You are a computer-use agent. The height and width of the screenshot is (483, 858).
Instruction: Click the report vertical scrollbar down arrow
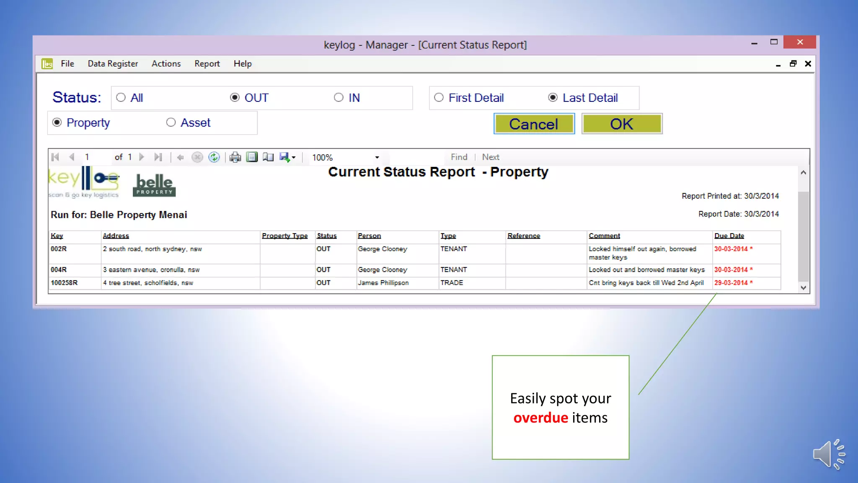[803, 288]
